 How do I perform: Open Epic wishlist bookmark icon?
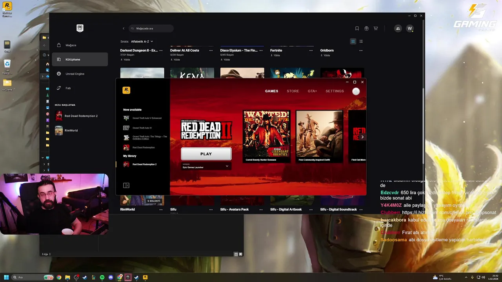[357, 28]
